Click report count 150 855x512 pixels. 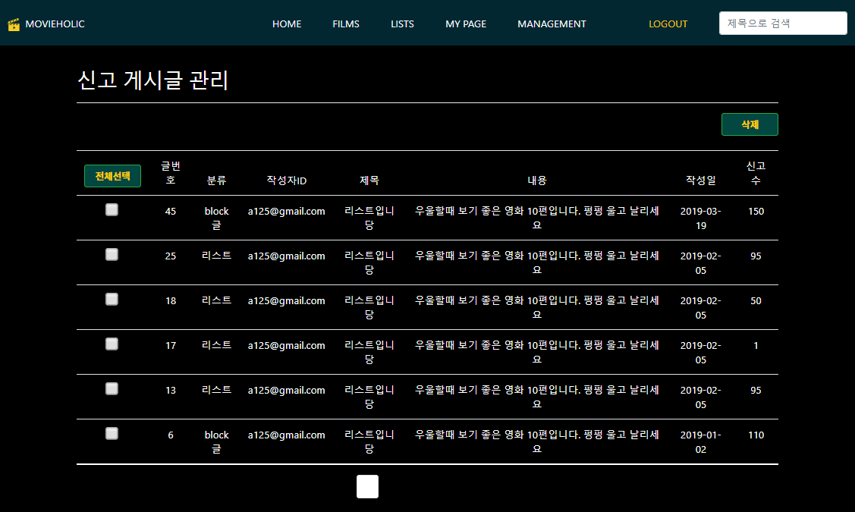click(x=756, y=212)
